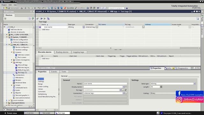The width and height of the screenshot is (204, 115).
Task: Open accessible devices toolbar icon
Action: [88, 8]
